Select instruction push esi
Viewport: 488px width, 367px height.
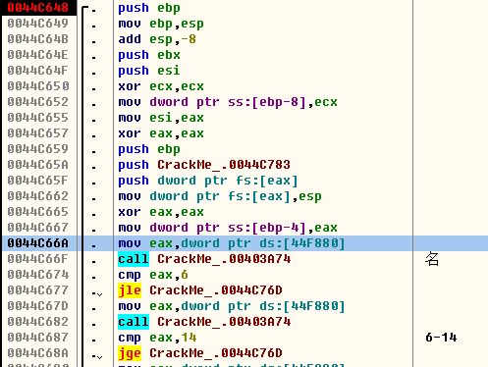pos(149,71)
